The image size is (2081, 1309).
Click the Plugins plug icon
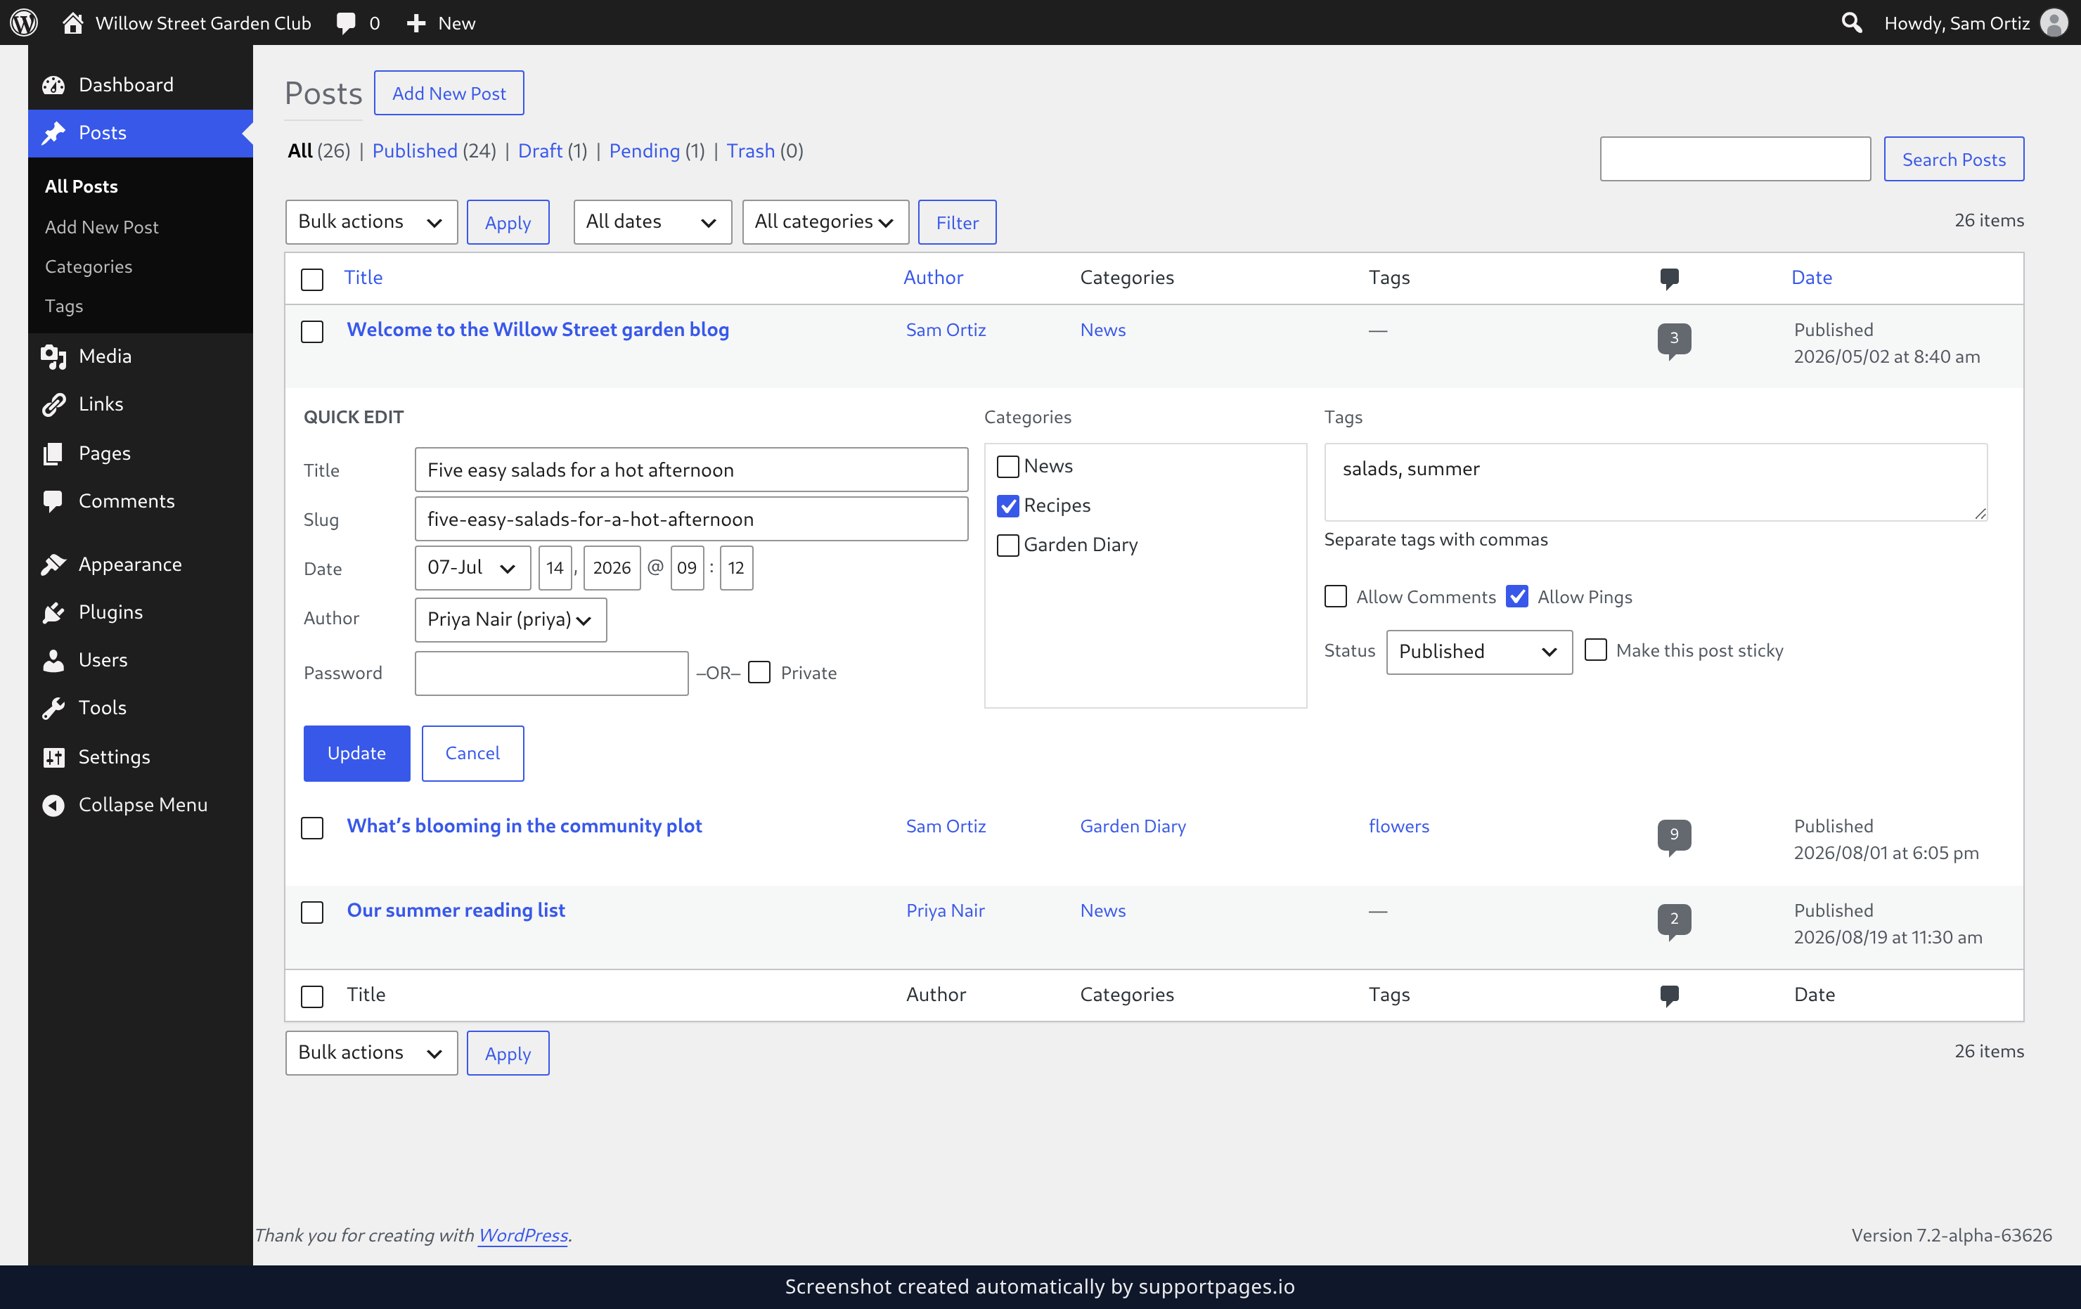(x=53, y=612)
